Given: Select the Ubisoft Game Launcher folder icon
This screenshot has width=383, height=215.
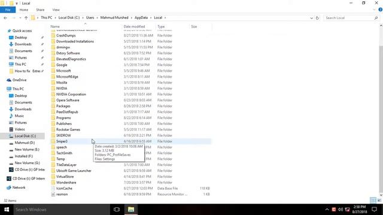Looking at the screenshot, I should point(53,171).
